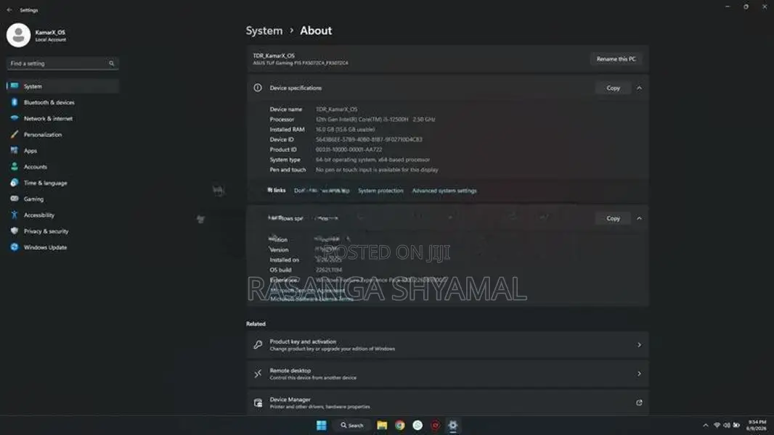This screenshot has width=774, height=435.
Task: Open Advanced system settings link
Action: point(444,191)
